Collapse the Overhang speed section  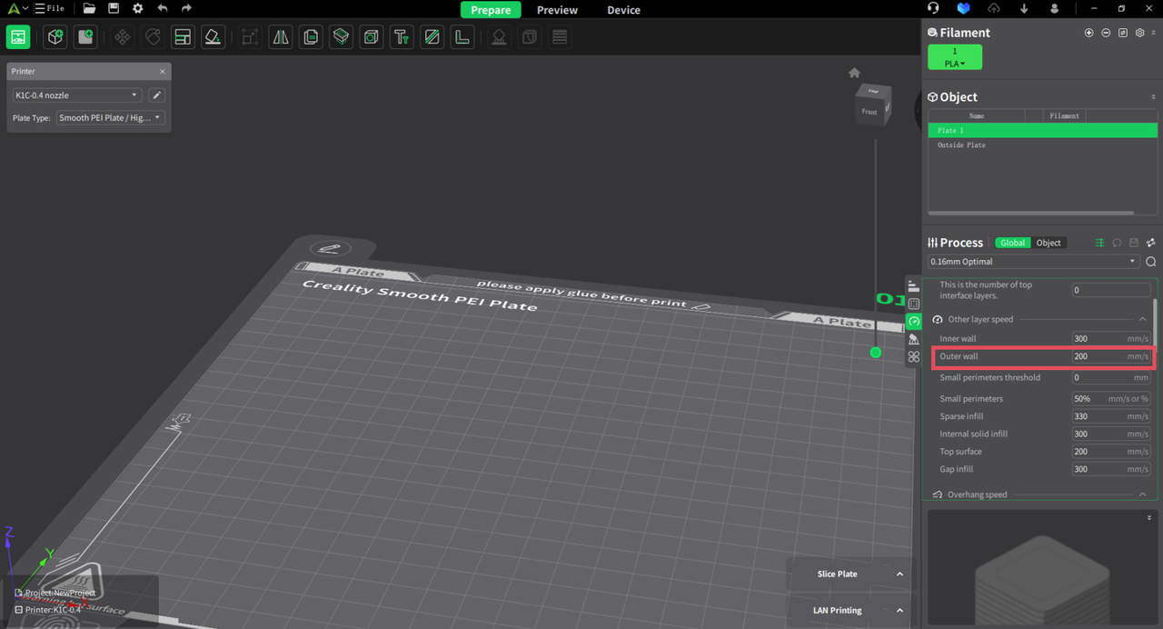pos(1143,494)
